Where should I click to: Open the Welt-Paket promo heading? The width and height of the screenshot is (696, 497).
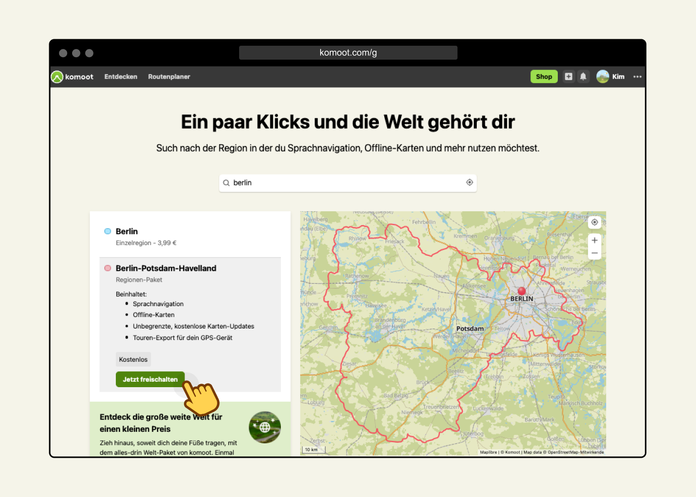161,423
